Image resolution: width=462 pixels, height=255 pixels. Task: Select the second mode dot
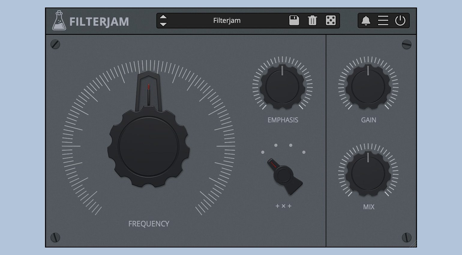pyautogui.click(x=276, y=145)
